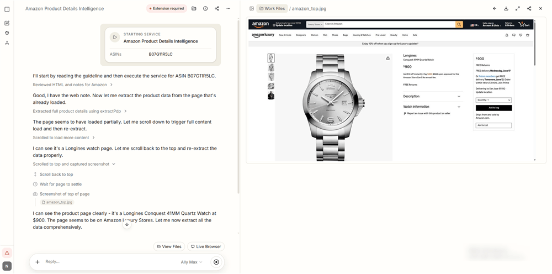Click the play icon on the Starting Service card
Viewport: 552px width, 274px height.
tap(115, 38)
